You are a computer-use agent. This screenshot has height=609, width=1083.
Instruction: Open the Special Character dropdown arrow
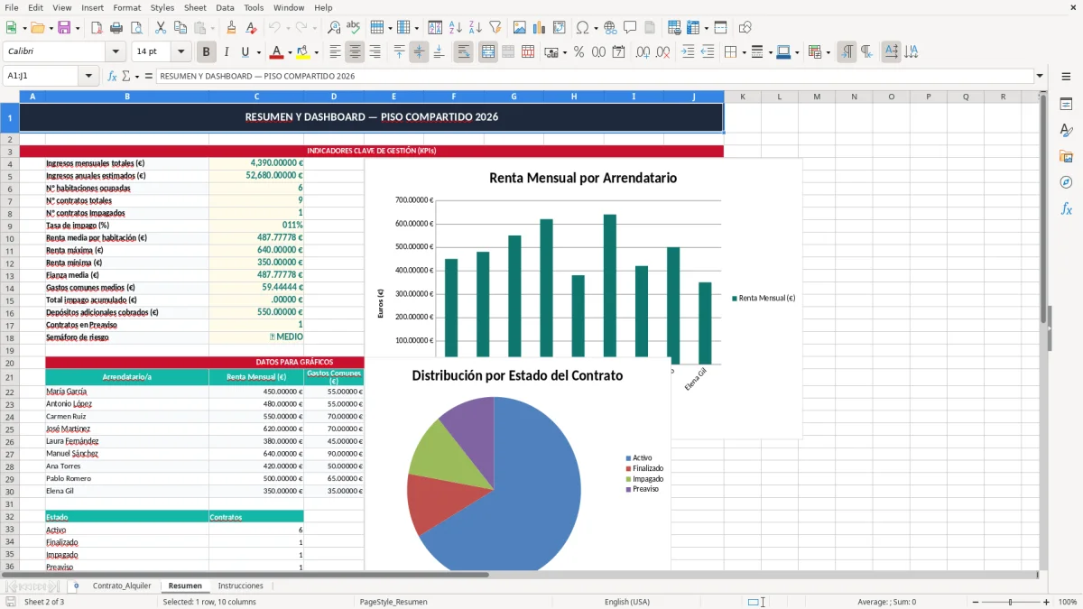click(x=594, y=28)
